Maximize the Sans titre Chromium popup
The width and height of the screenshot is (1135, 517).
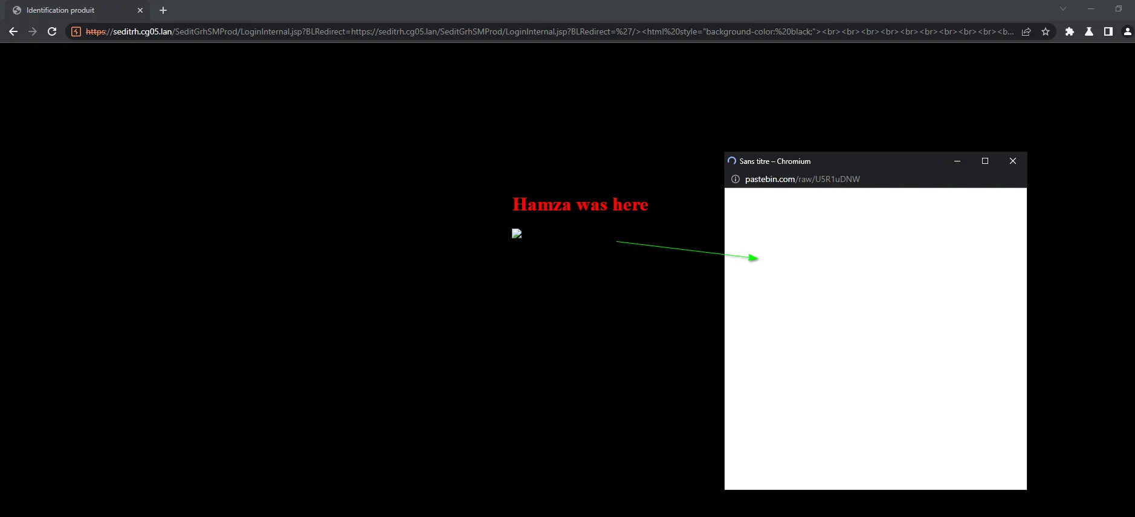point(985,161)
